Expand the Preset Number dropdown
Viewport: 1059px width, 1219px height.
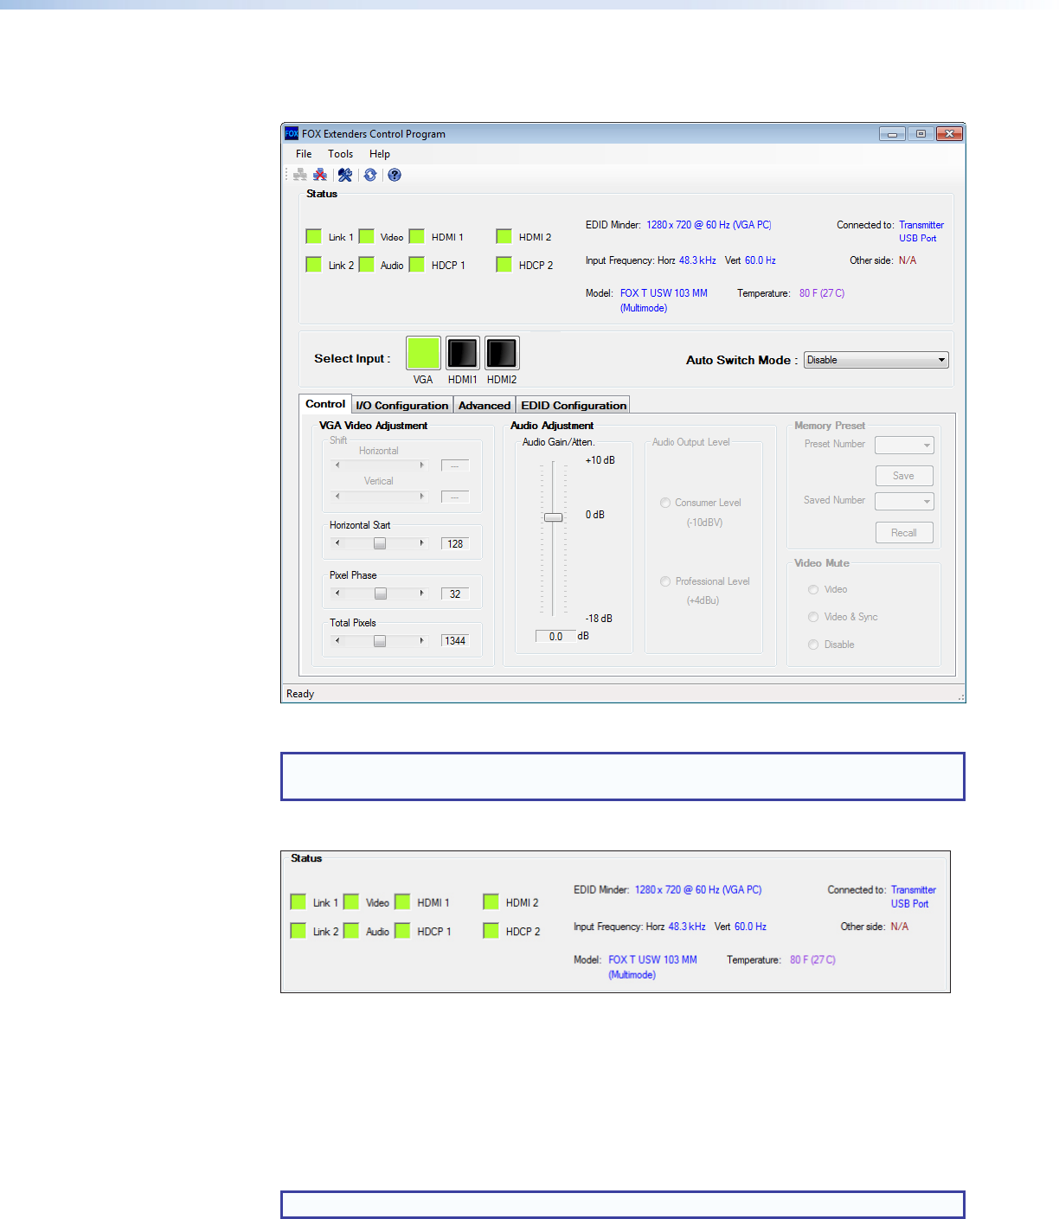pos(904,445)
